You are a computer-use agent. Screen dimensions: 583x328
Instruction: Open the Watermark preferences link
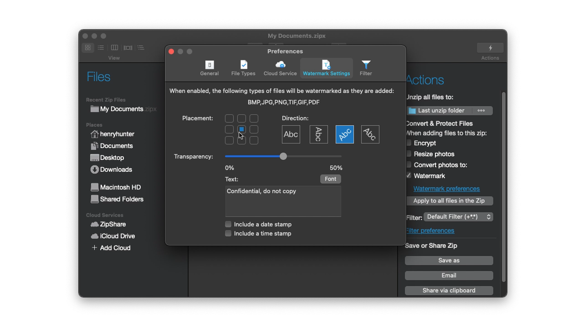tap(446, 189)
